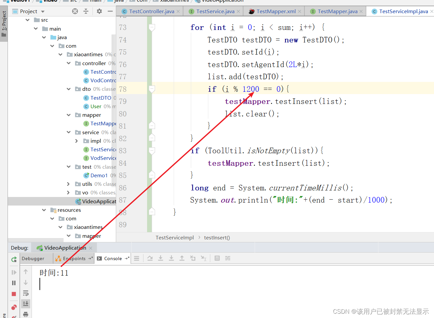The width and height of the screenshot is (434, 318).
Task: Collapse the src folder in tree
Action: [27, 20]
